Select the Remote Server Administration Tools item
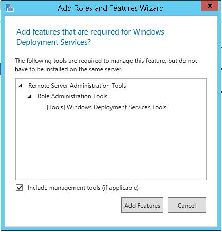Image resolution: width=222 pixels, height=232 pixels. click(77, 86)
